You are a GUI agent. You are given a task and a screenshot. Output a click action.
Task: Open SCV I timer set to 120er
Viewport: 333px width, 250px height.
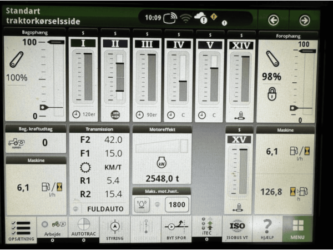(x=83, y=114)
